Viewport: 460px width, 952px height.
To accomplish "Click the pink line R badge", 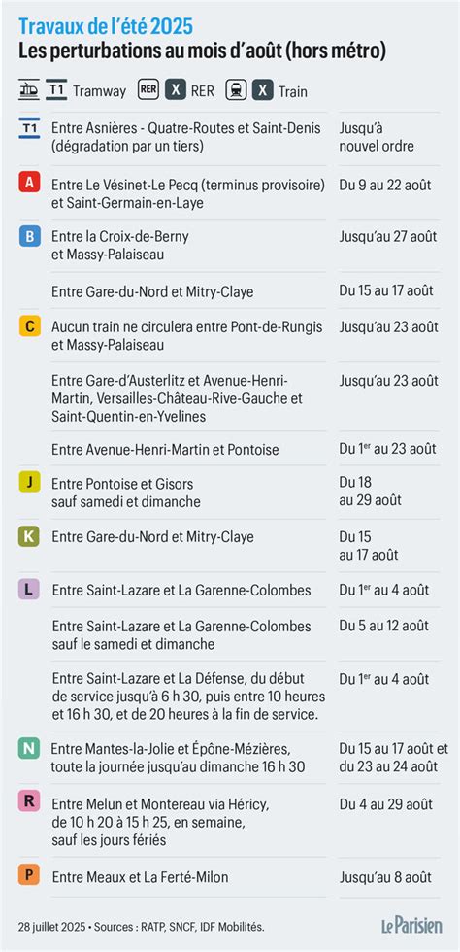I will tap(30, 801).
